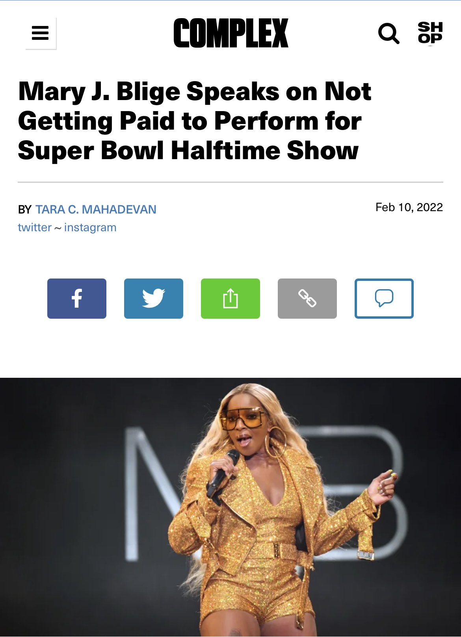Tap the green share sheet button
This screenshot has height=637, width=461.
pyautogui.click(x=230, y=299)
